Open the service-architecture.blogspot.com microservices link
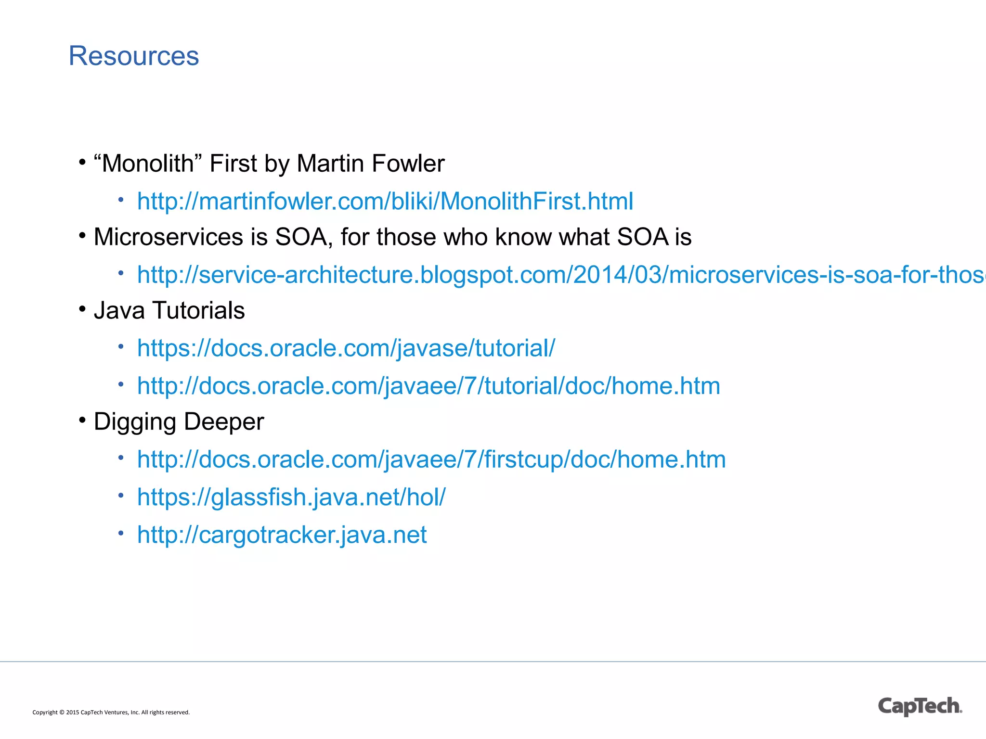986x739 pixels. coord(561,275)
